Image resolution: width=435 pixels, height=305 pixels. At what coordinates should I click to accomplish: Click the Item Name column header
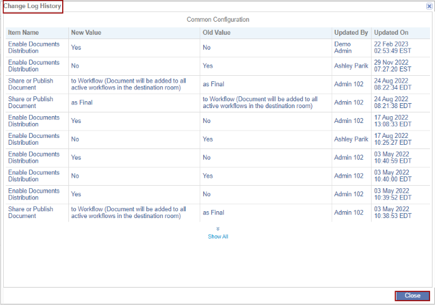pos(24,32)
